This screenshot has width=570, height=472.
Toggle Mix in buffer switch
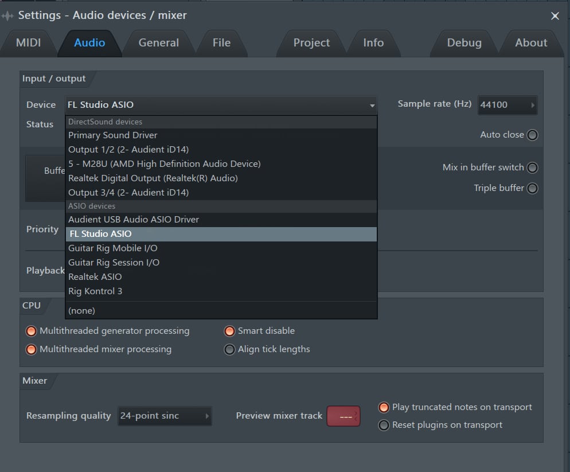point(532,168)
